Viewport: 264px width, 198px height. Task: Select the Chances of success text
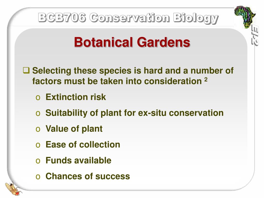click(x=88, y=176)
